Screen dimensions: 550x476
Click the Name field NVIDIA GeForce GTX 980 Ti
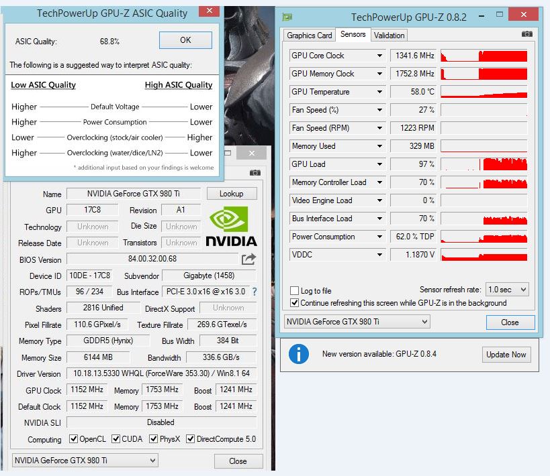(x=134, y=194)
